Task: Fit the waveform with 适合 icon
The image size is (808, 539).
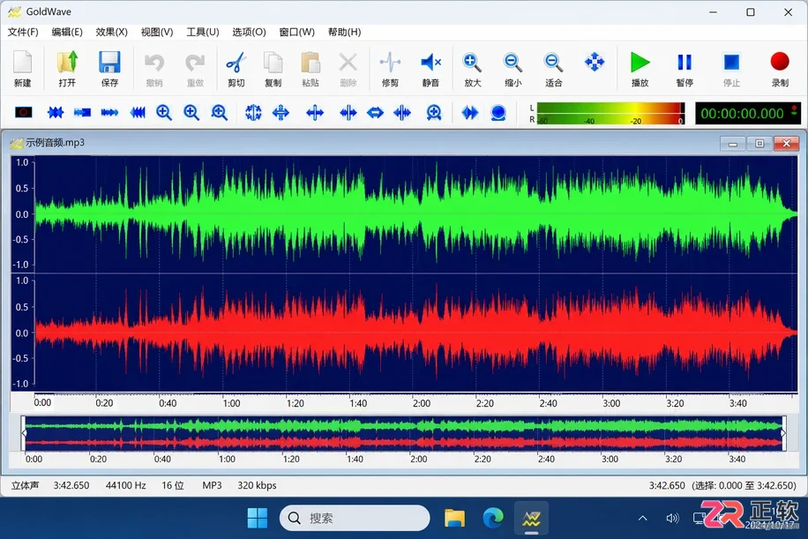Action: [553, 69]
